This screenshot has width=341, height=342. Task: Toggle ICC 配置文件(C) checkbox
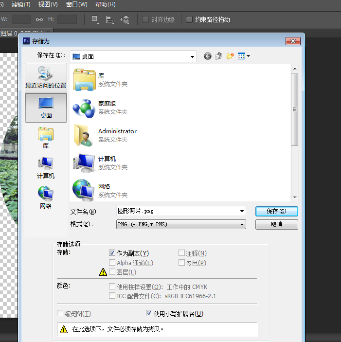tap(112, 296)
